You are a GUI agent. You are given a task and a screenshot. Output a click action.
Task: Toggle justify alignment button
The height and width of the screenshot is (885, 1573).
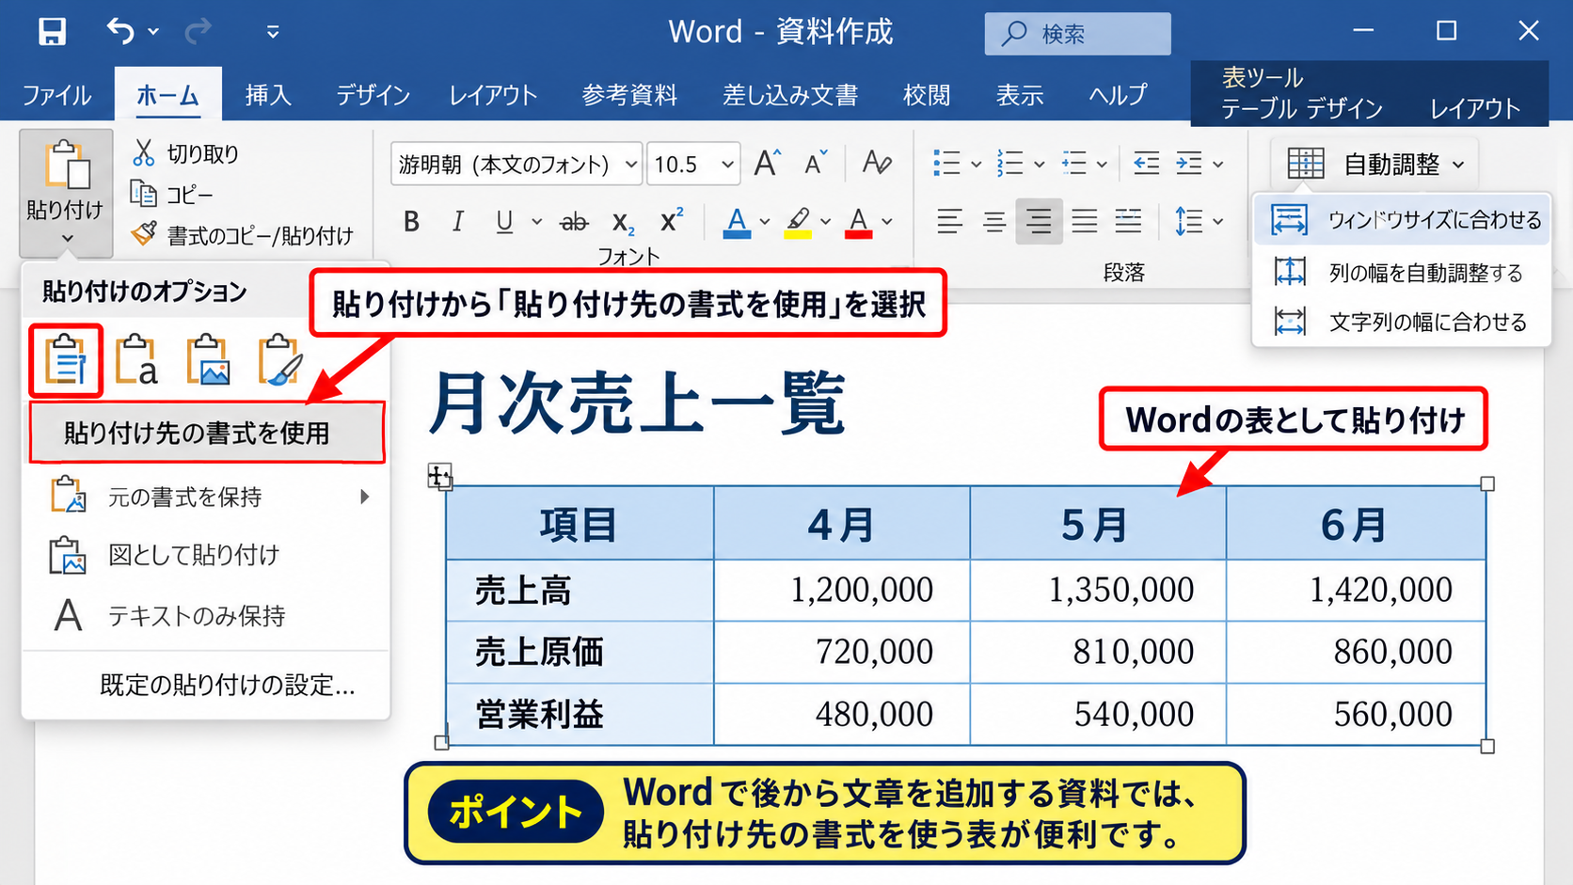coord(1085,222)
